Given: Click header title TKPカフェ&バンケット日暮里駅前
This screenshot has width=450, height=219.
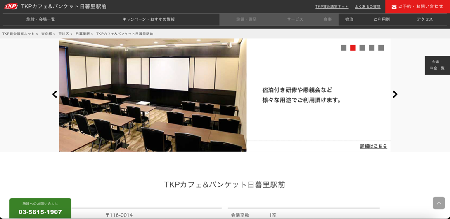Looking at the screenshot, I should [x=64, y=6].
